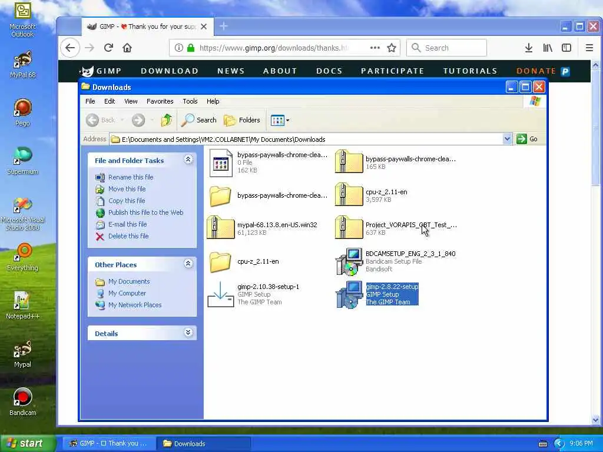Select the 162 KB bypass-paywalls file icon

click(221, 163)
